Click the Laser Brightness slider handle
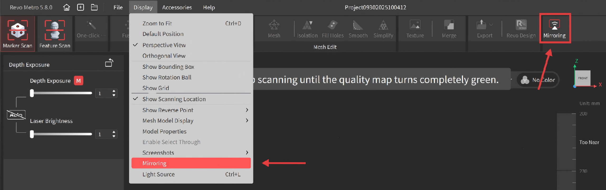 pos(32,134)
